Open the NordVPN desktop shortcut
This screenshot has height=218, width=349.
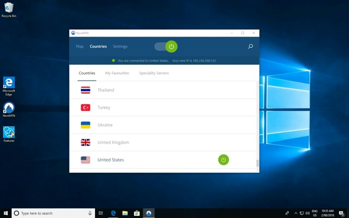point(9,109)
